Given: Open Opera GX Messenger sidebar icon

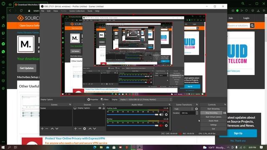Looking at the screenshot, I should [3, 44].
